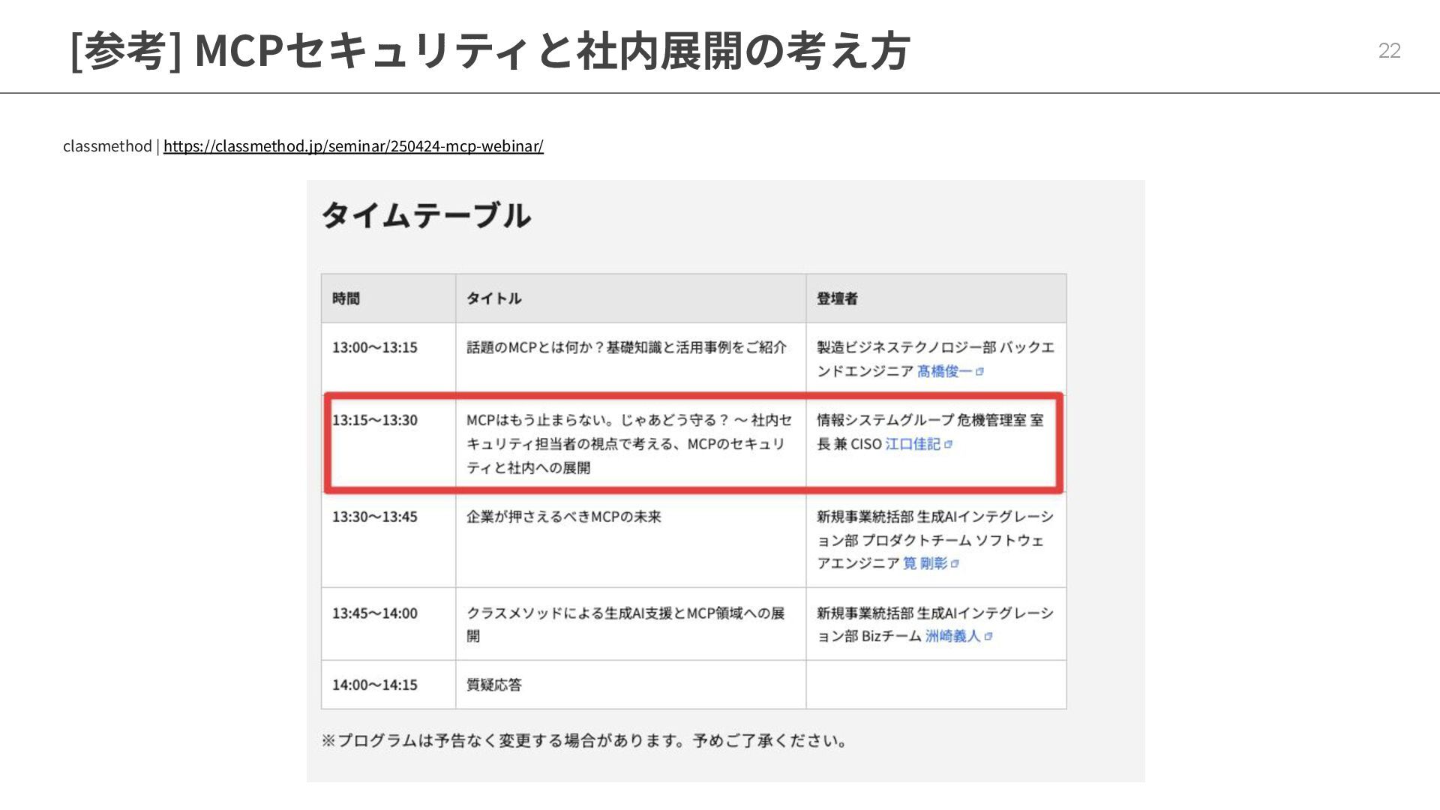
Task: Click the タイムテーブル heading
Action: (x=426, y=216)
